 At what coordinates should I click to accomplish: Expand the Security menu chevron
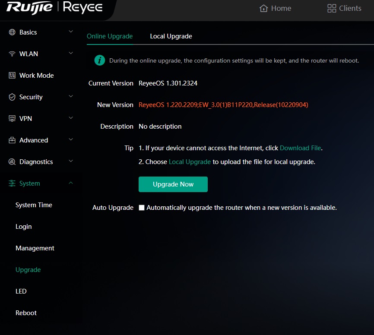click(x=71, y=96)
